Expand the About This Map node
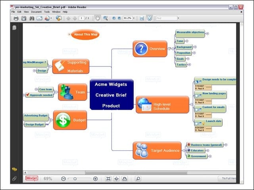This screenshot has width=254, height=190. point(69,34)
